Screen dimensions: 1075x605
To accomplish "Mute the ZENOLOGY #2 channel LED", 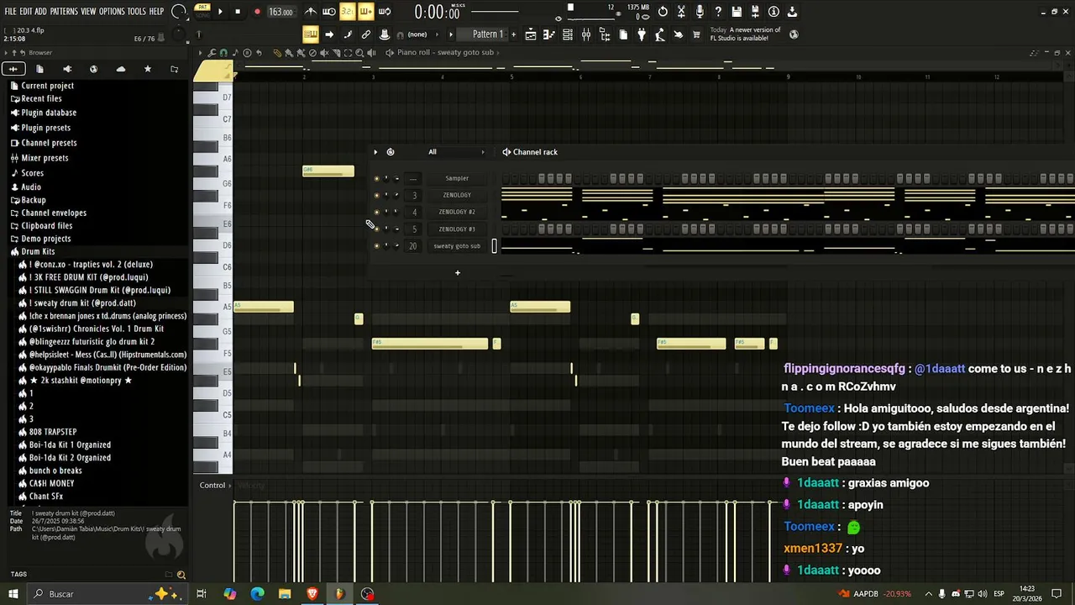I will click(x=376, y=212).
